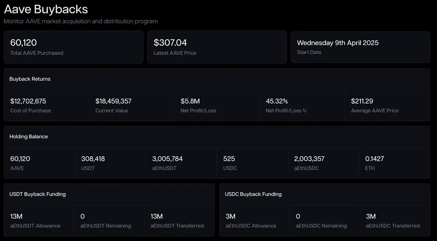Click the aEthUSDC Allowance label
Viewport: 437px width, 241px height.
click(x=251, y=226)
